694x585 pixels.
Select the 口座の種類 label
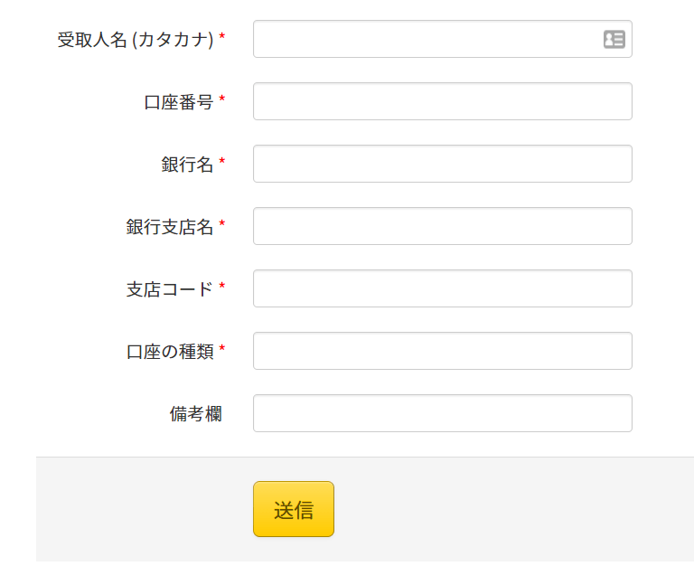click(x=170, y=352)
